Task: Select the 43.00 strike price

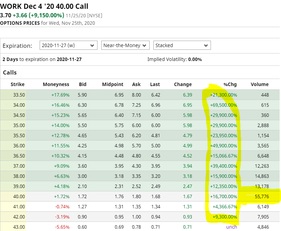Action: (x=19, y=227)
